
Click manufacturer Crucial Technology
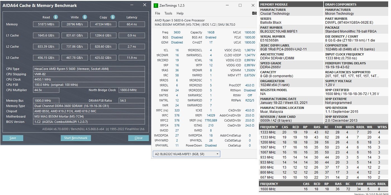tap(275, 14)
